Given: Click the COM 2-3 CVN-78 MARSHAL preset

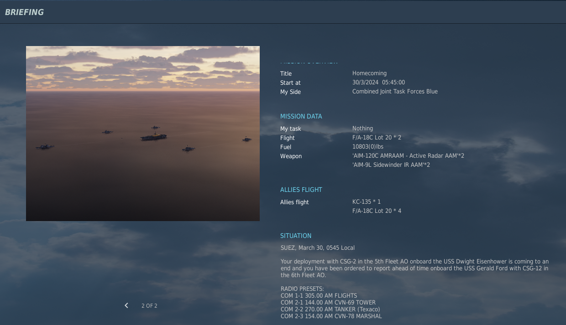Looking at the screenshot, I should click(331, 316).
